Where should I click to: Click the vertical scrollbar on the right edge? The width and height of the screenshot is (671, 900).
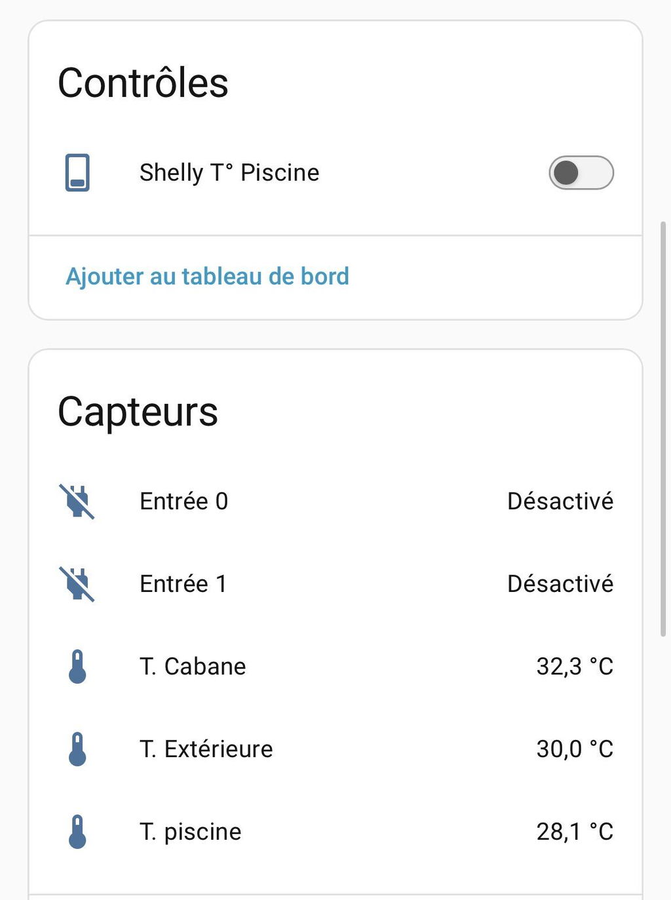click(663, 429)
